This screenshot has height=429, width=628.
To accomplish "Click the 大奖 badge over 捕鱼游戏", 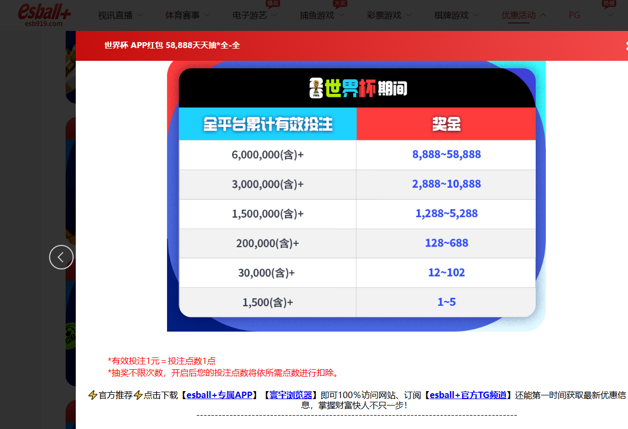I will coord(340,4).
